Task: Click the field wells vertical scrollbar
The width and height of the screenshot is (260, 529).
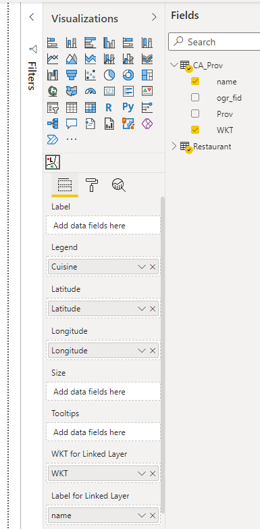Action: click(163, 354)
